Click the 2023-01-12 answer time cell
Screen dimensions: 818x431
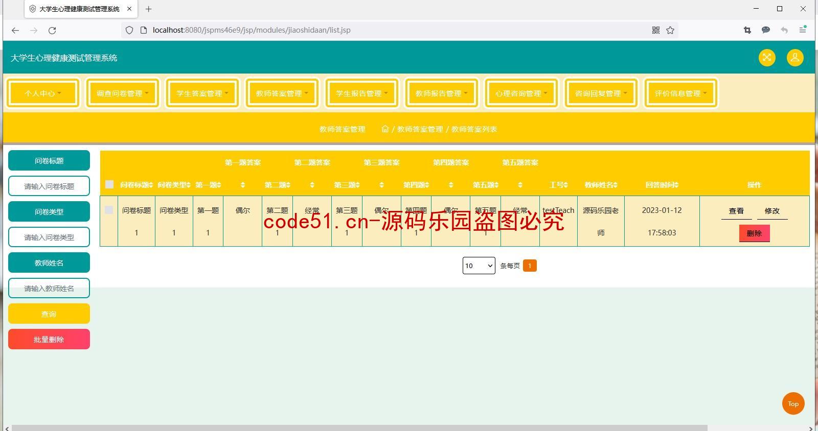click(x=662, y=221)
